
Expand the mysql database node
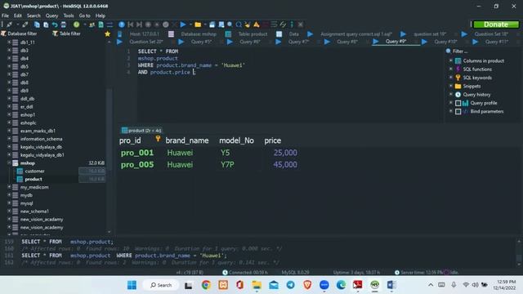9,203
